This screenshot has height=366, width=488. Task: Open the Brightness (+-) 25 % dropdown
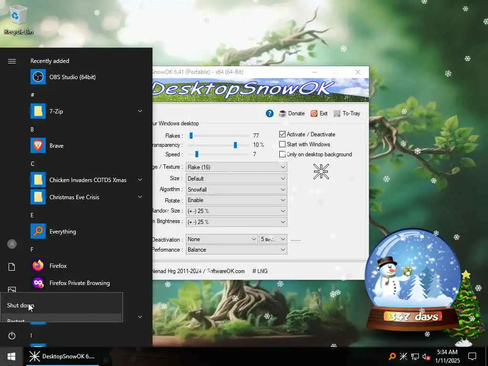tap(236, 222)
